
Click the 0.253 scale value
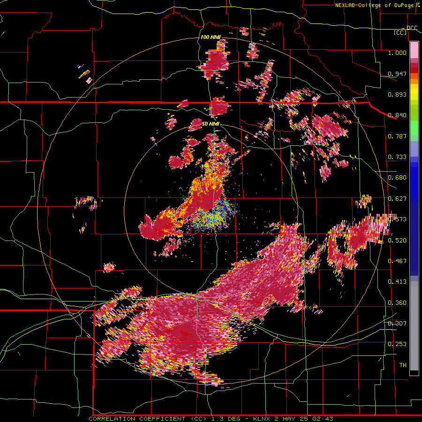[397, 344]
